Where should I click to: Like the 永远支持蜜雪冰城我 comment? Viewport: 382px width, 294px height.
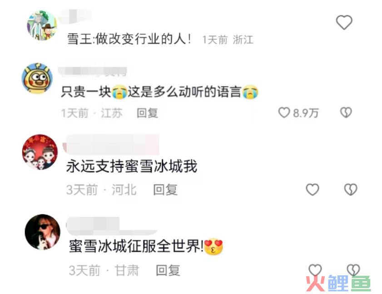click(313, 189)
